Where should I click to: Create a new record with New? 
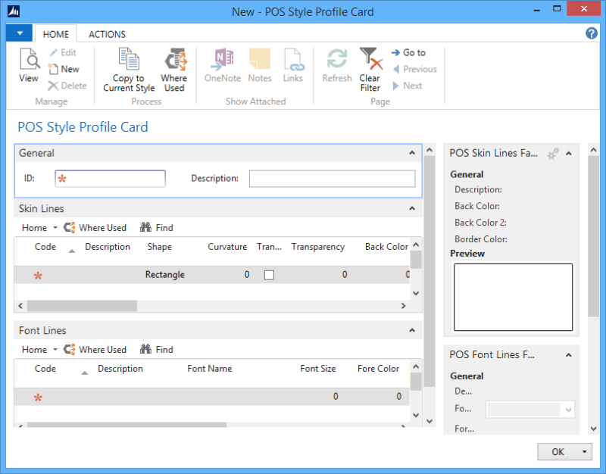tap(64, 69)
